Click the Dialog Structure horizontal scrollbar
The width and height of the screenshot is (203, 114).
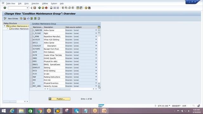click(10, 102)
